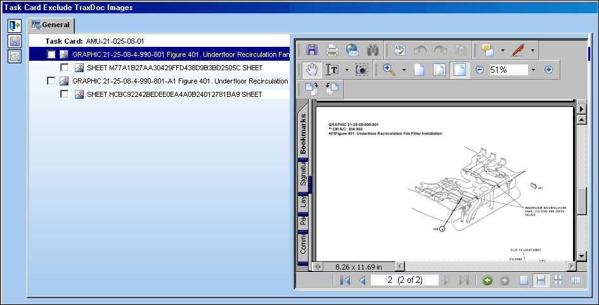
Task: Click the AMU-21-025-08-01 task card number
Action: click(115, 41)
